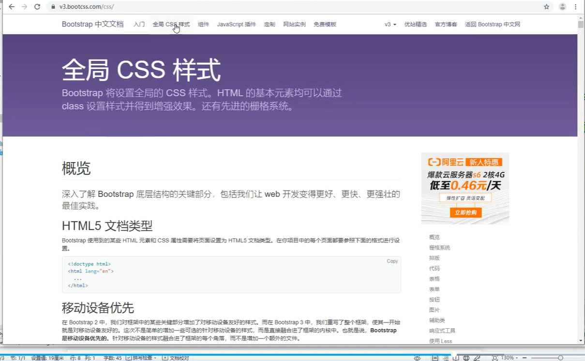Switch to web layout via globe icon
This screenshot has width=585, height=361.
466,358
